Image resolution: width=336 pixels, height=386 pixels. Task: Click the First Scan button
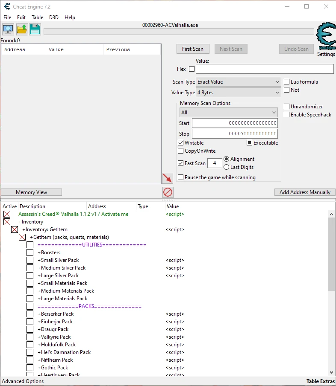[x=193, y=49]
